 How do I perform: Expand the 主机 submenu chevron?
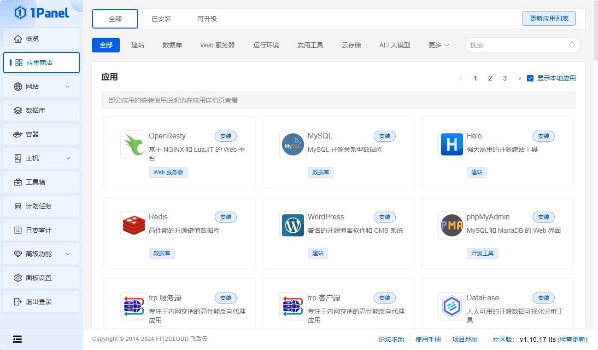(x=68, y=158)
